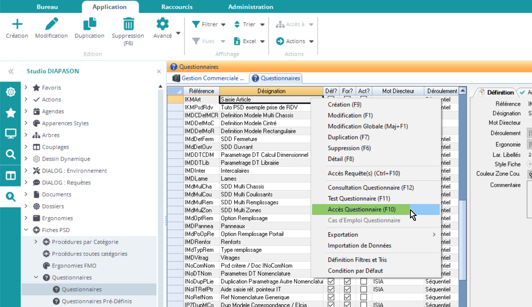Expand the Favoris tree node

26,87
